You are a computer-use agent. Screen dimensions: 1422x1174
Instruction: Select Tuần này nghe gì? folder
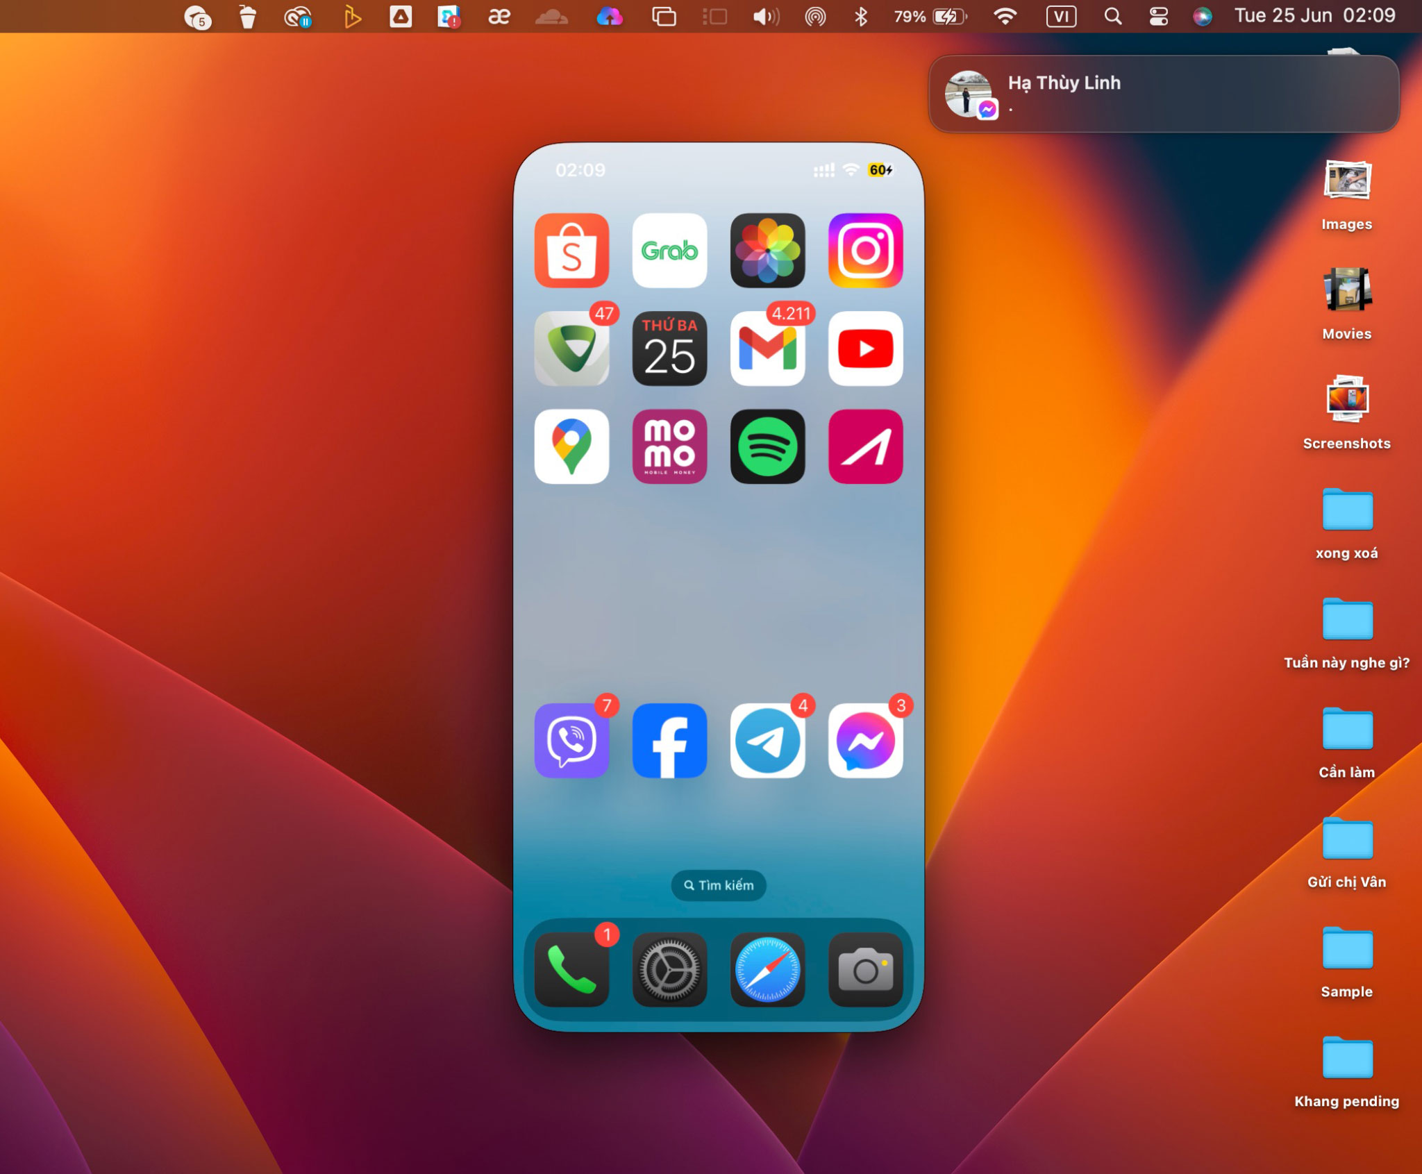[x=1346, y=633]
